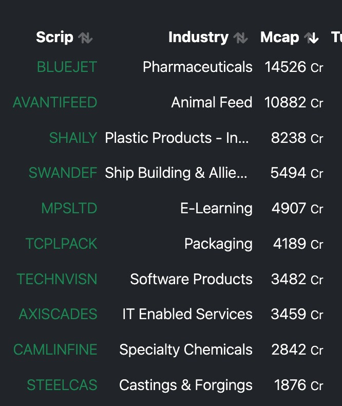Select the Ship Building & Allie... cell
Screen dimensions: 342x406
tap(176, 173)
